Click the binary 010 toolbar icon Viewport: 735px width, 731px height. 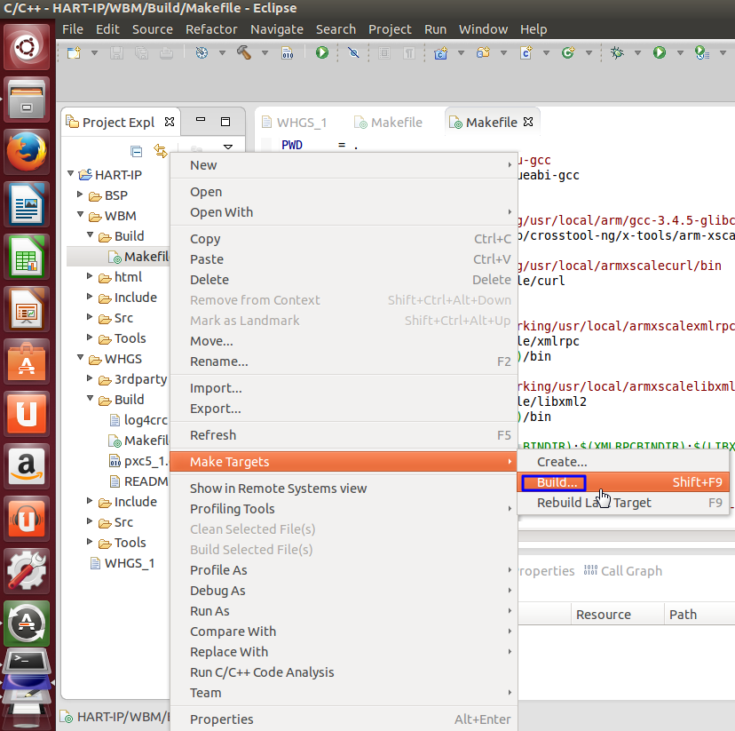click(x=288, y=53)
